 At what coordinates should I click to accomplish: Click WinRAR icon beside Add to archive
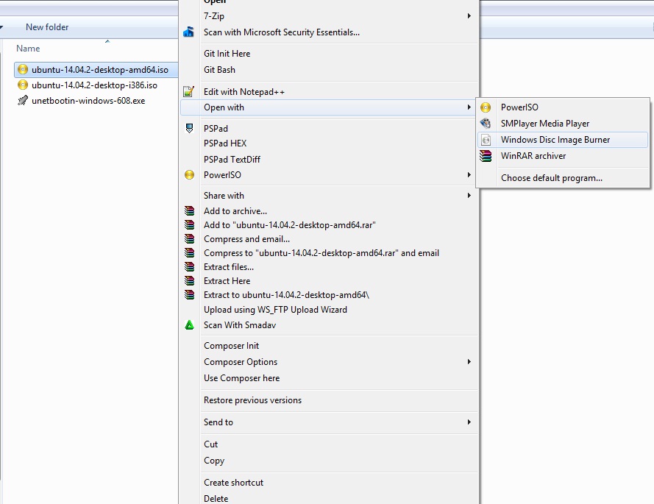pyautogui.click(x=189, y=210)
